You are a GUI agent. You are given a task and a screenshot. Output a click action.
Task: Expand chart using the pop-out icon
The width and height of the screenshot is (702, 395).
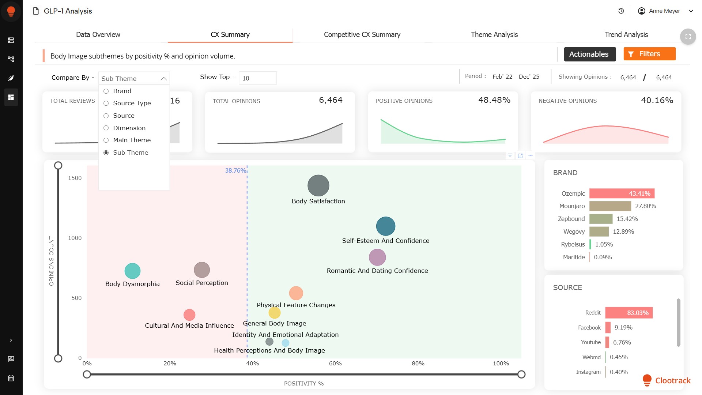(520, 156)
